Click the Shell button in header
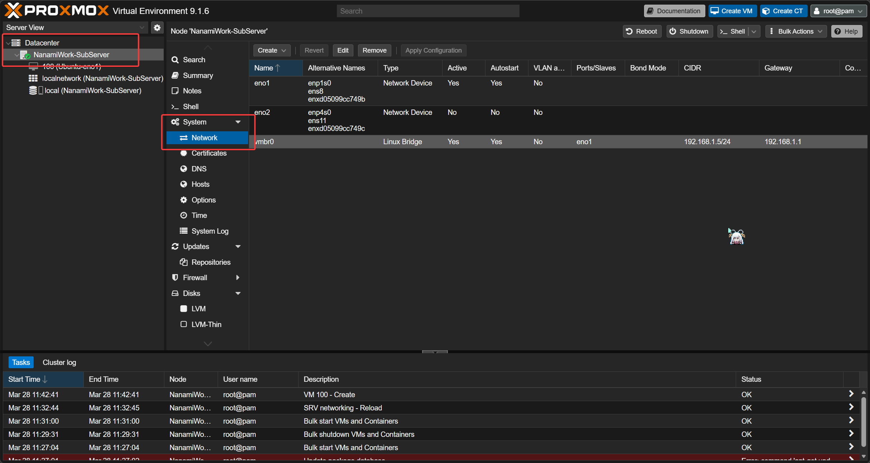 pos(733,31)
